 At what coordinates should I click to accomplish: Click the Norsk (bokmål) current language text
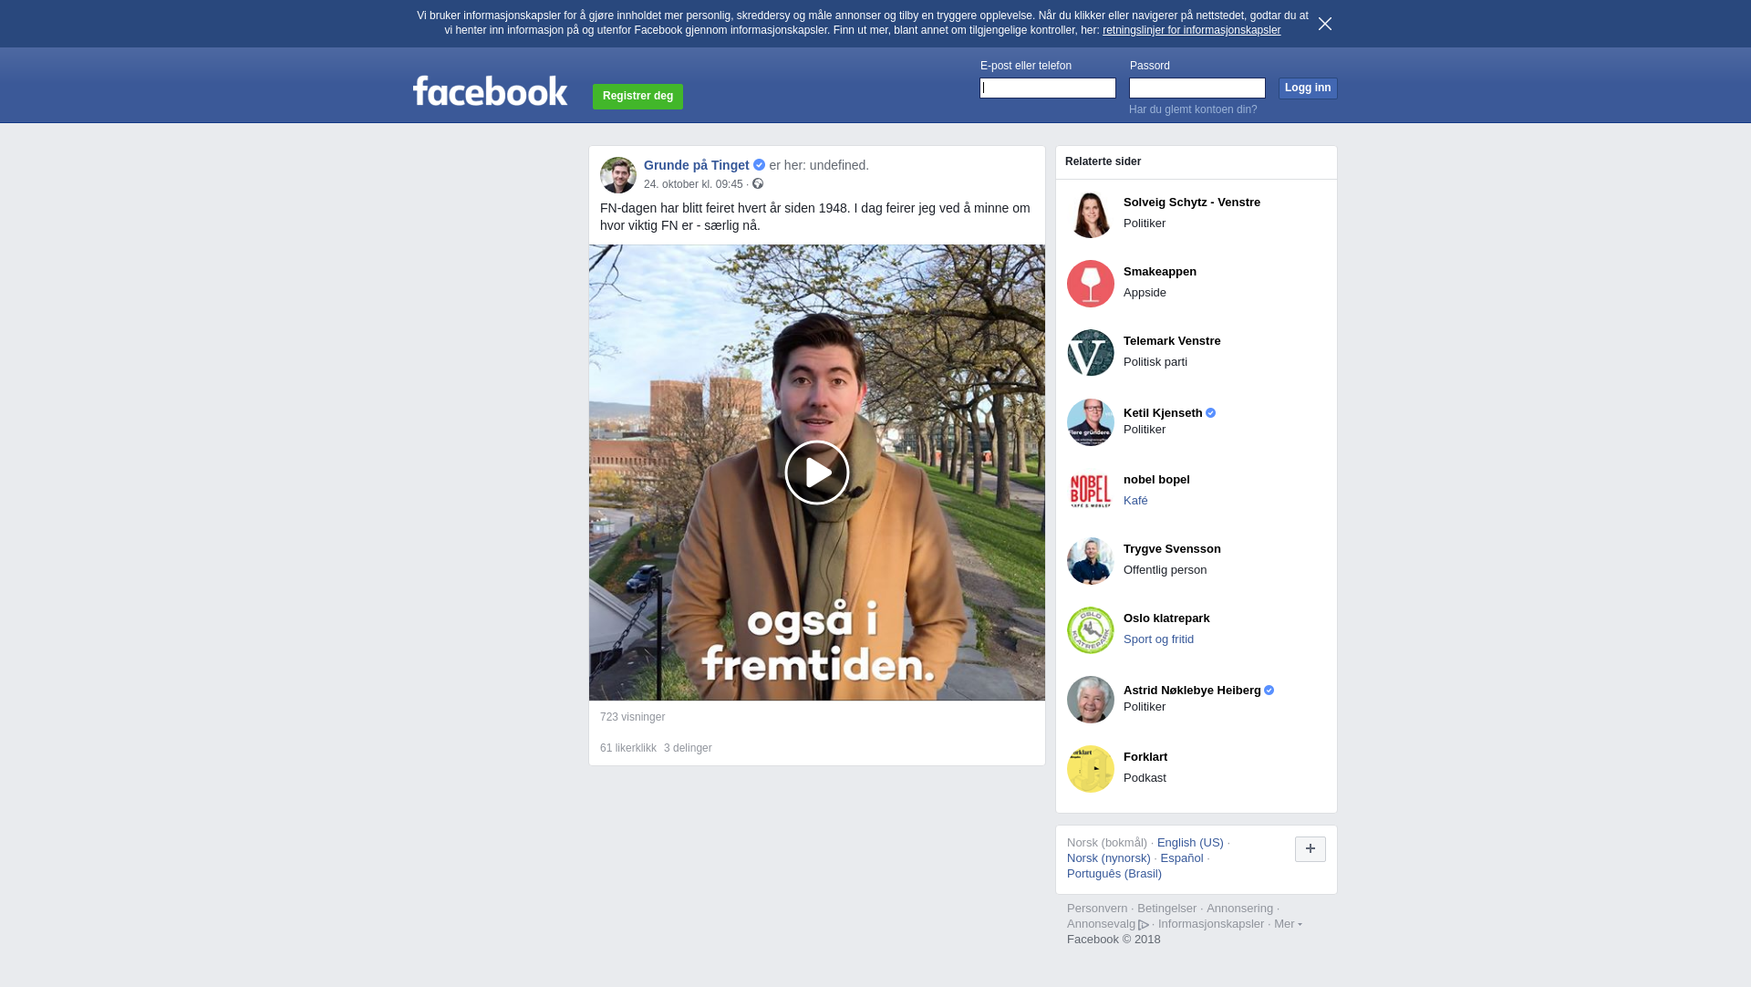pyautogui.click(x=1107, y=843)
